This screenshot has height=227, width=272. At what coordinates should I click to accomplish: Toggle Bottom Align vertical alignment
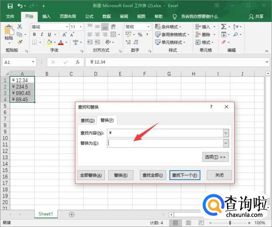105,27
